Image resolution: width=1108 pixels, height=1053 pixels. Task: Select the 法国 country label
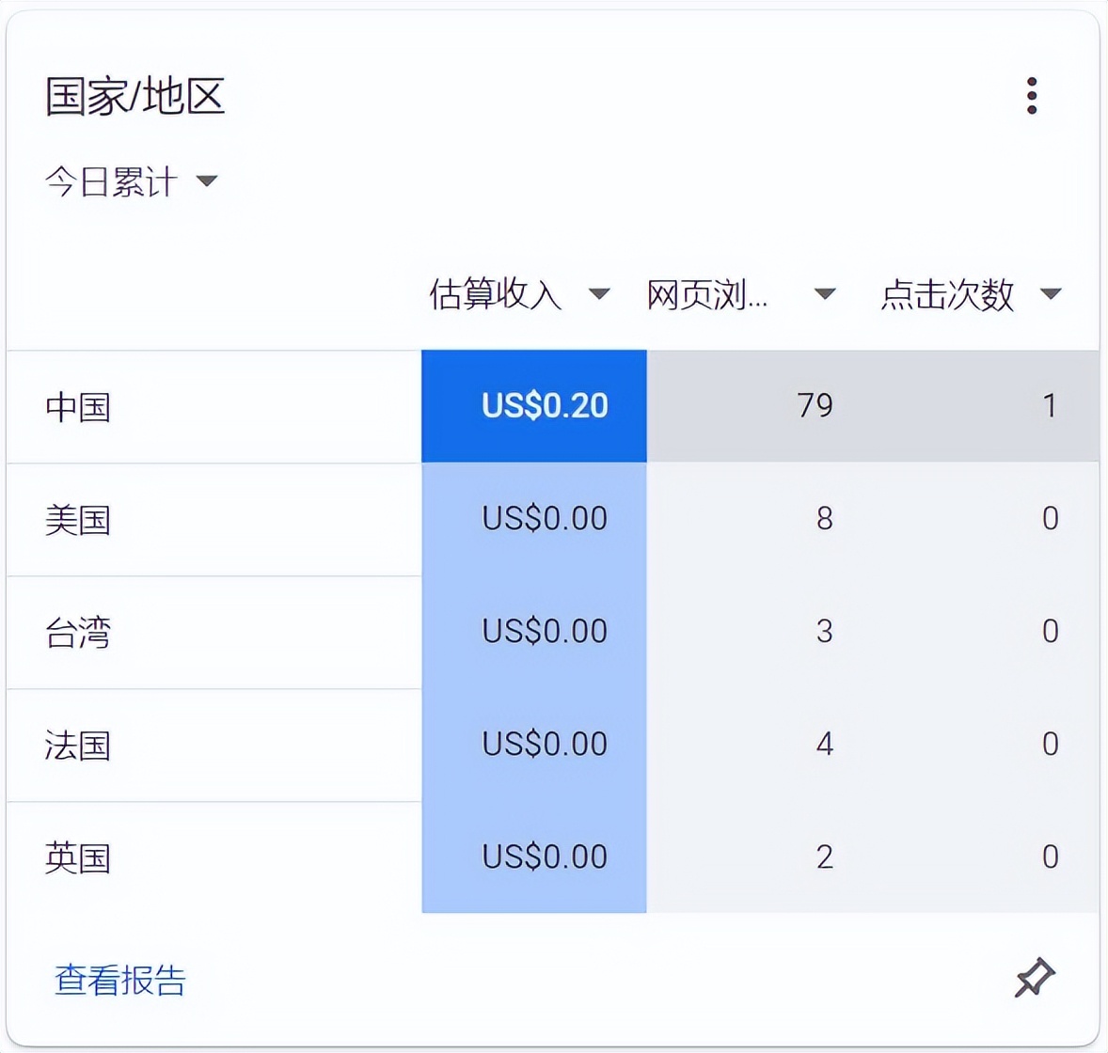point(79,745)
